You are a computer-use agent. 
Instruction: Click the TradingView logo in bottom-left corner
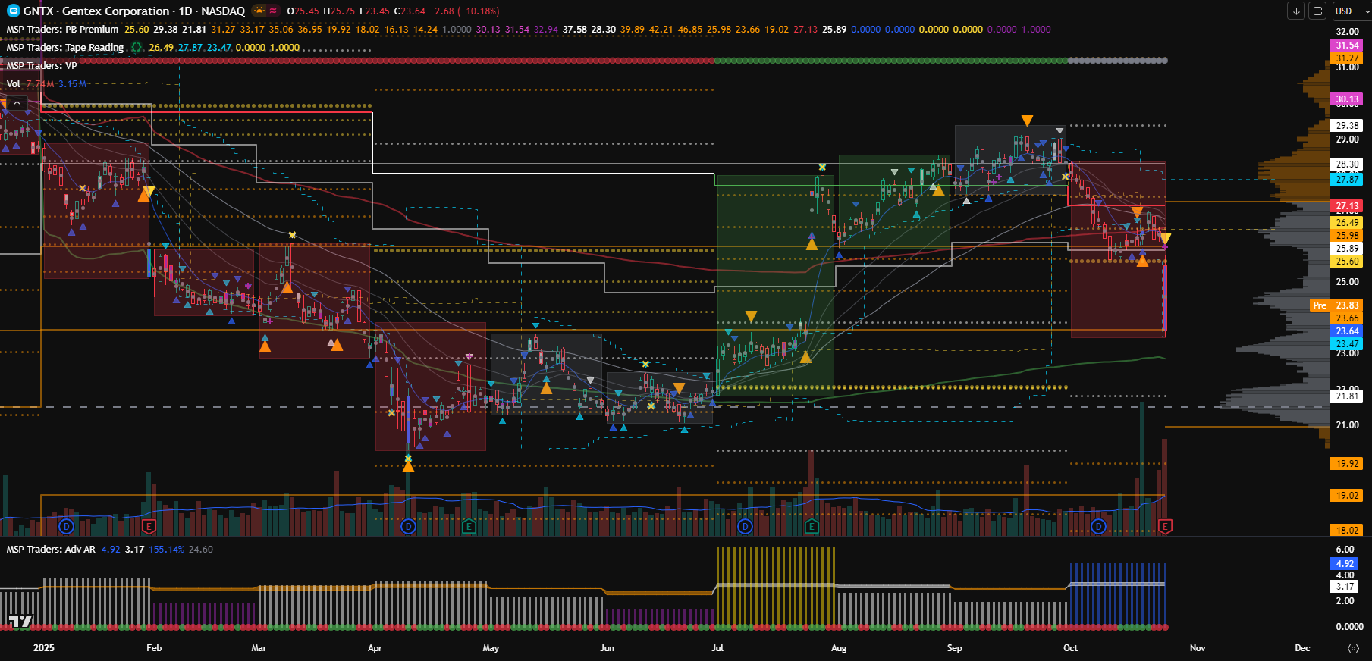pos(20,622)
